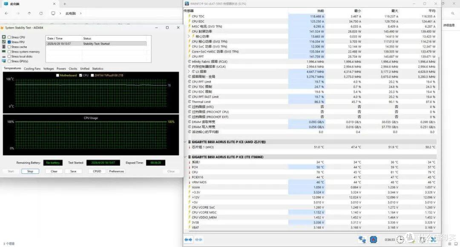
Task: Switch to the Powers tab
Action: (x=61, y=68)
